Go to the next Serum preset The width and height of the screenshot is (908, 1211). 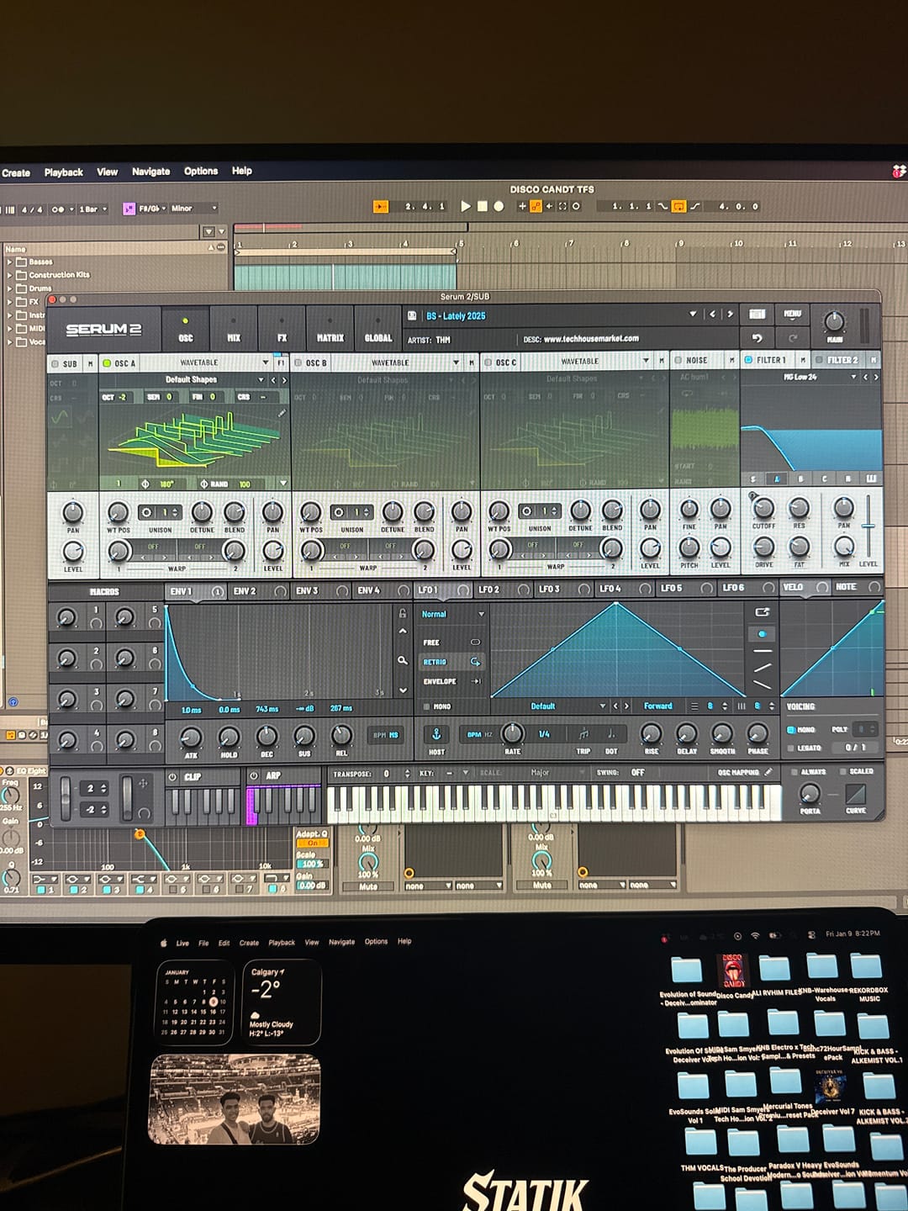point(730,314)
